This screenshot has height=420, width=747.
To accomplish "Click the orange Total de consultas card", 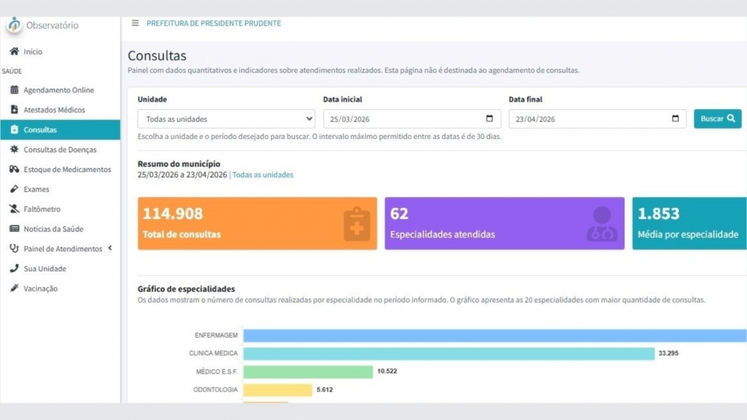I will click(257, 223).
